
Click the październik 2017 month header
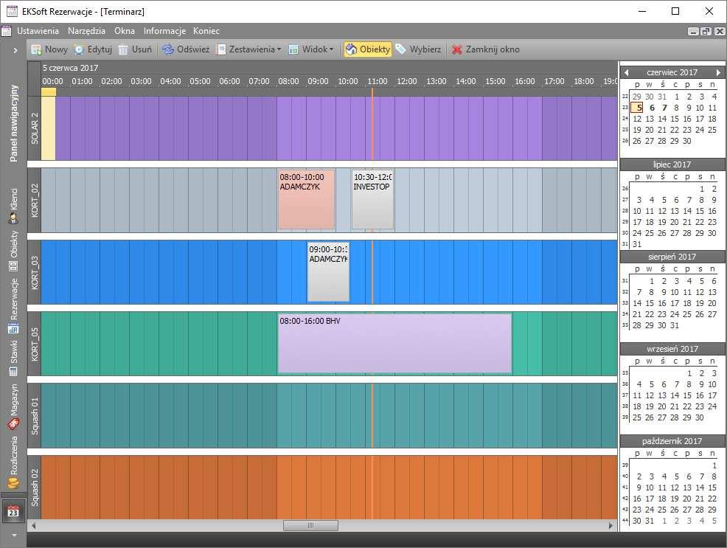click(672, 441)
